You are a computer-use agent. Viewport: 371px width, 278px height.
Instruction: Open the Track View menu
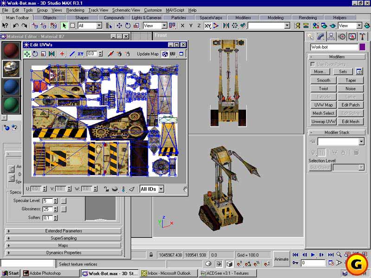[98, 10]
